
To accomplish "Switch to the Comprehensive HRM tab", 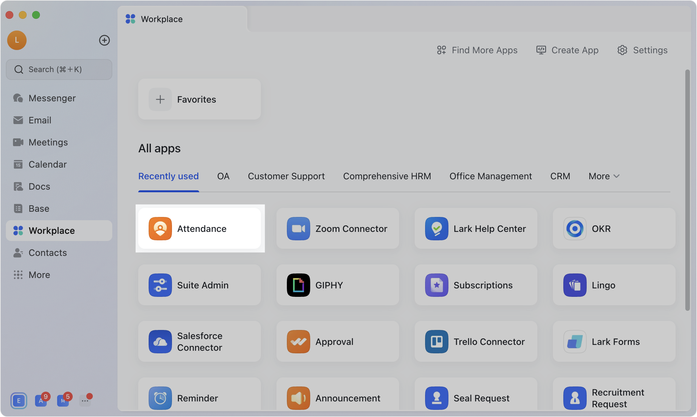I will (x=387, y=176).
